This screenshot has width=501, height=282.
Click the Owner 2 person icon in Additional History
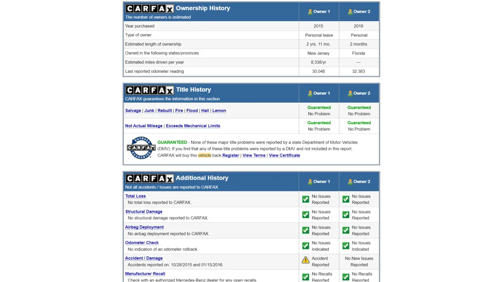(350, 182)
